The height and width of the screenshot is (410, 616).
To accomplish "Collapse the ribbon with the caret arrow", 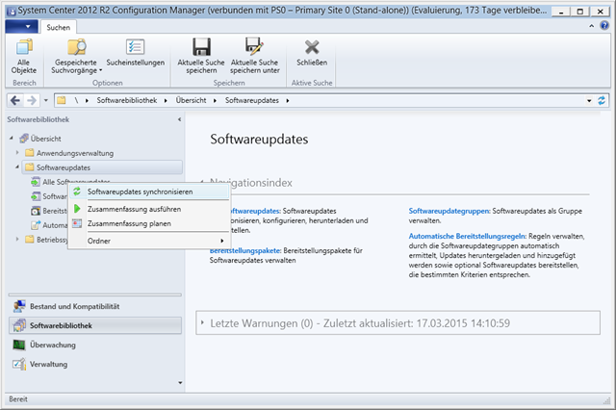I will click(x=592, y=26).
